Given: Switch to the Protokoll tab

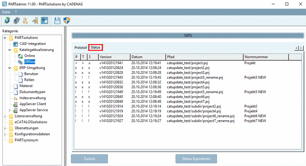Looking at the screenshot, I should [80, 48].
